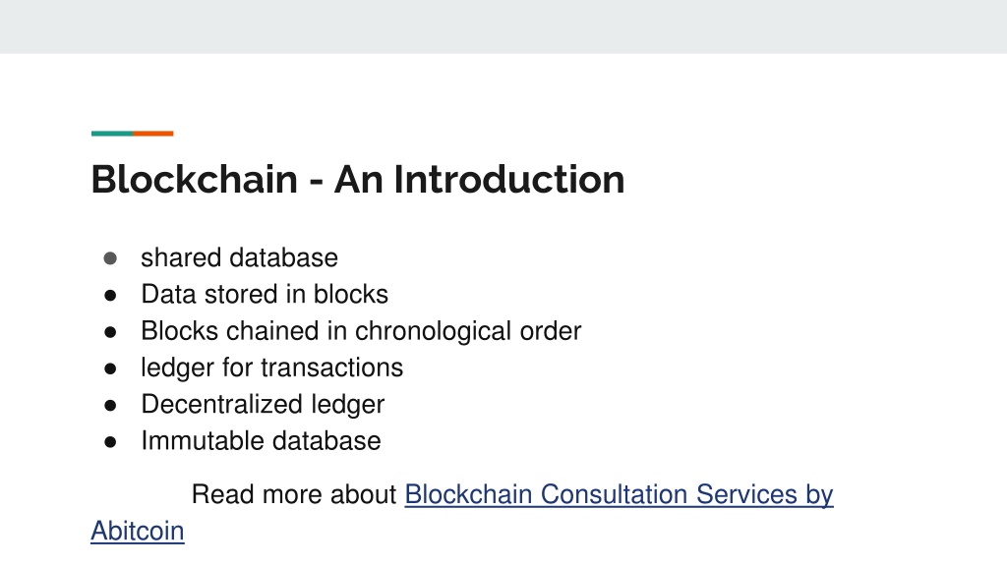Click the Read more about text
Image resolution: width=1007 pixels, height=566 pixels.
pos(294,495)
